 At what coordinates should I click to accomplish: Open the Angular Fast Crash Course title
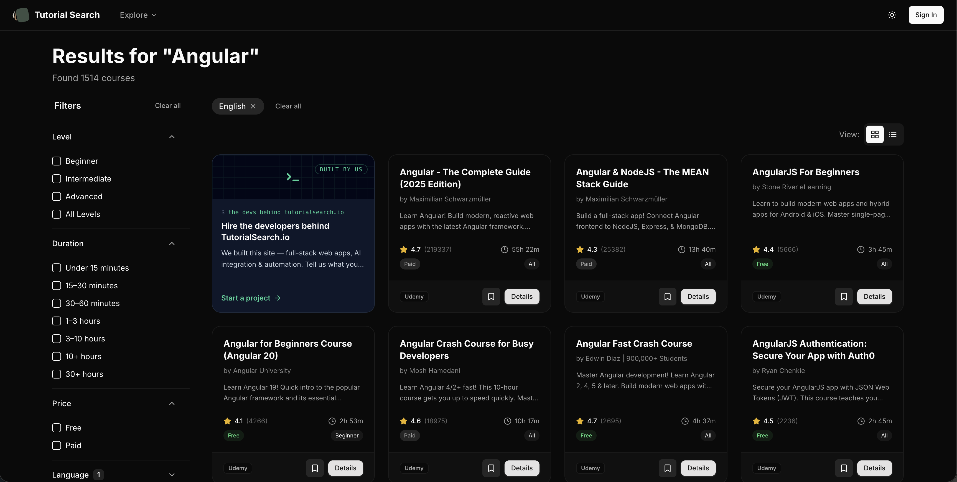634,344
